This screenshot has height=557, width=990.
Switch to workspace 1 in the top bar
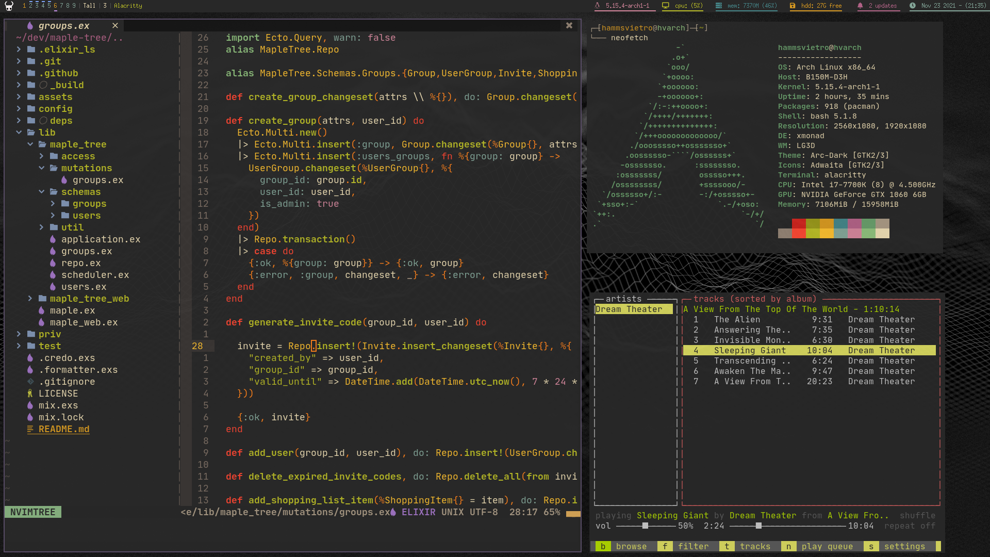click(24, 6)
